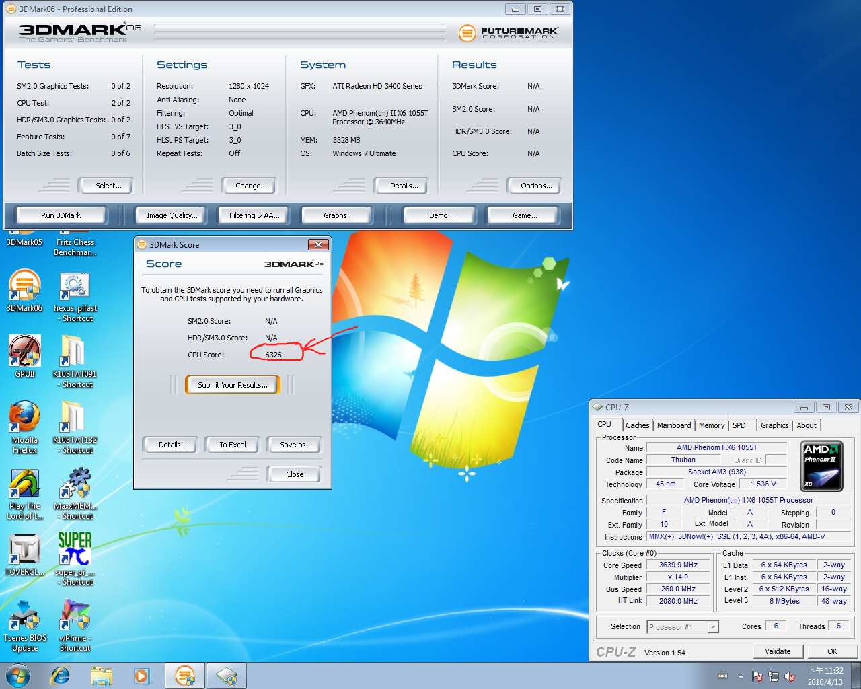Close the 3DMark Score dialog with Close button
Viewport: 861px width, 689px height.
pos(295,474)
